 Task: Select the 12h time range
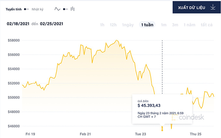tap(113, 25)
